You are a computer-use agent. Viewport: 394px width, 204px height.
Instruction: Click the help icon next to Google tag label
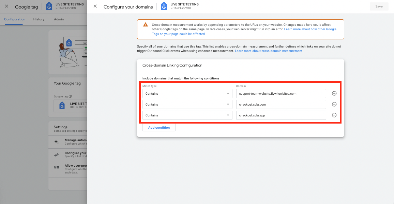(x=70, y=96)
